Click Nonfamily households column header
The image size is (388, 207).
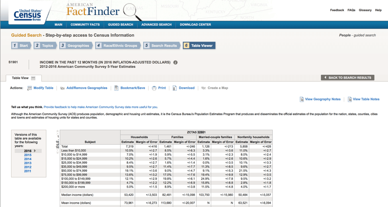pos(253,137)
